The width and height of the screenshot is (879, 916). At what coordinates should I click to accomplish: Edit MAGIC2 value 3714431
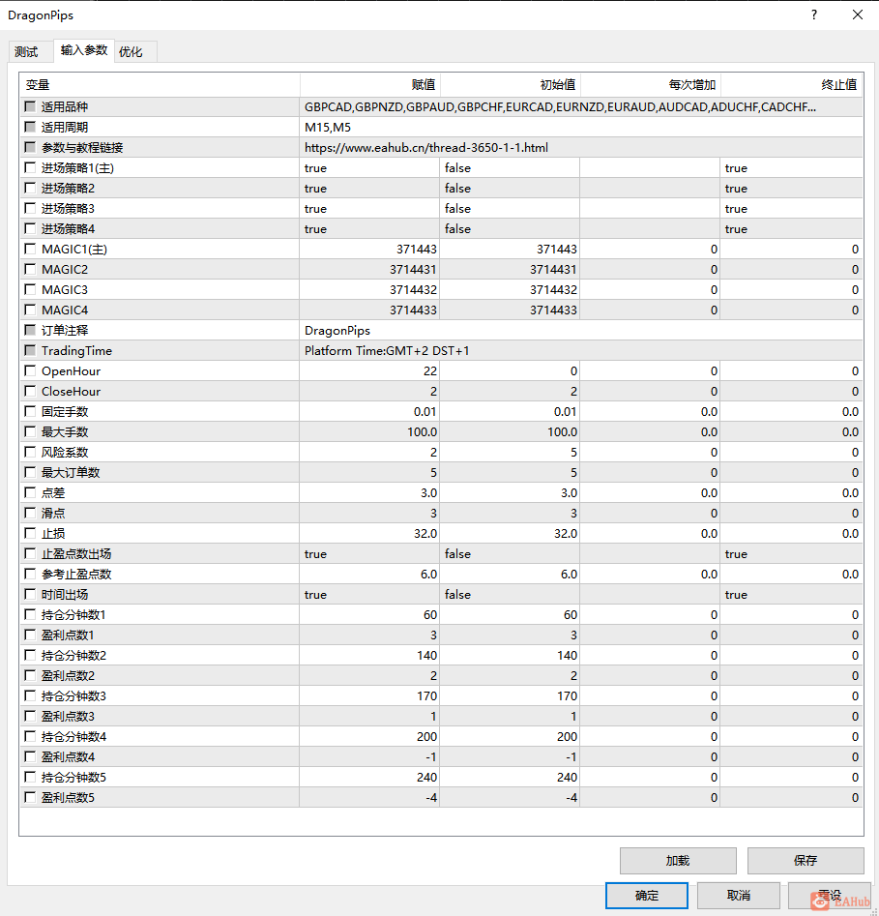tap(369, 269)
